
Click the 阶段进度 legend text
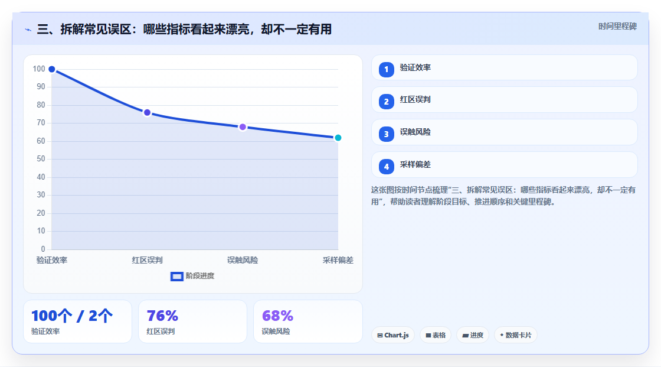200,276
